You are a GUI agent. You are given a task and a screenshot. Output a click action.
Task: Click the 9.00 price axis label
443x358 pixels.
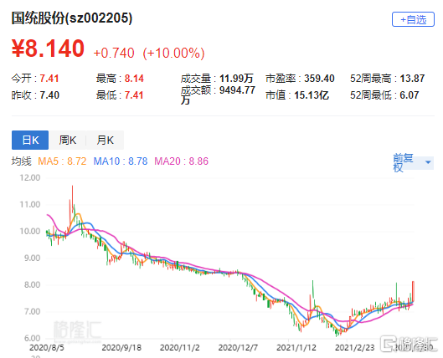pyautogui.click(x=32, y=258)
